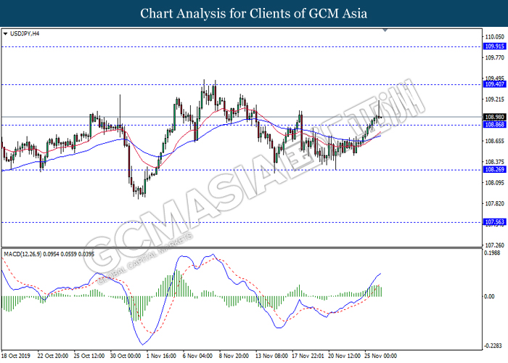Click the Chart Analysis for Clients title
Screen dimensions: 508x363
[254, 14]
